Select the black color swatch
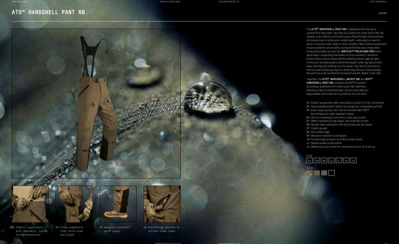Screen dimensions: 399x244 (331, 173)
